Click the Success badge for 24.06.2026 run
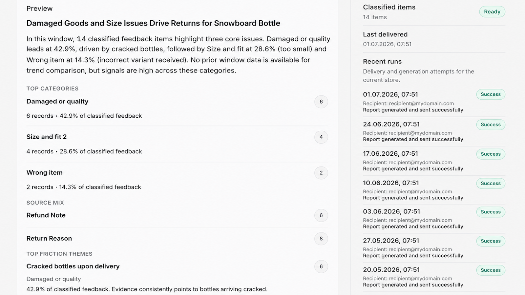Screen dimensions: 525x295 point(491,125)
